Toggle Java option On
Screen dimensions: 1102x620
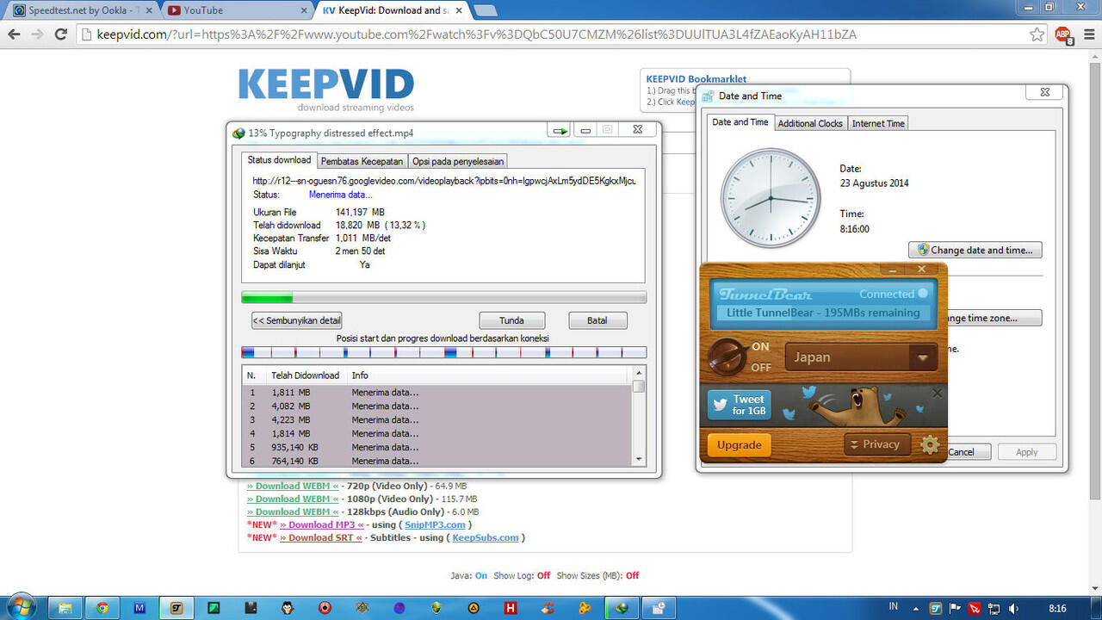click(480, 575)
